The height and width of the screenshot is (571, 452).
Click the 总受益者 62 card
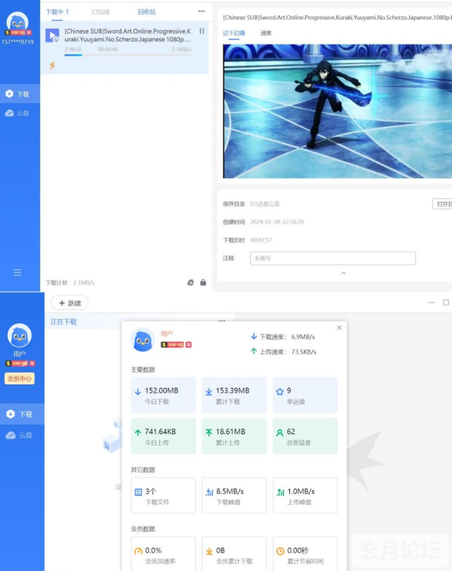[x=305, y=436]
